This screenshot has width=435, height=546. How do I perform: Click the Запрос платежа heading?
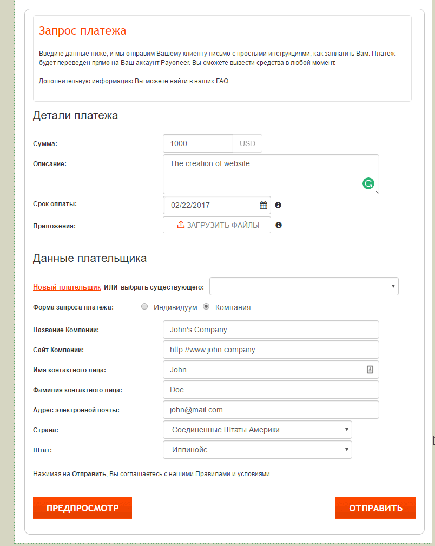(x=83, y=31)
